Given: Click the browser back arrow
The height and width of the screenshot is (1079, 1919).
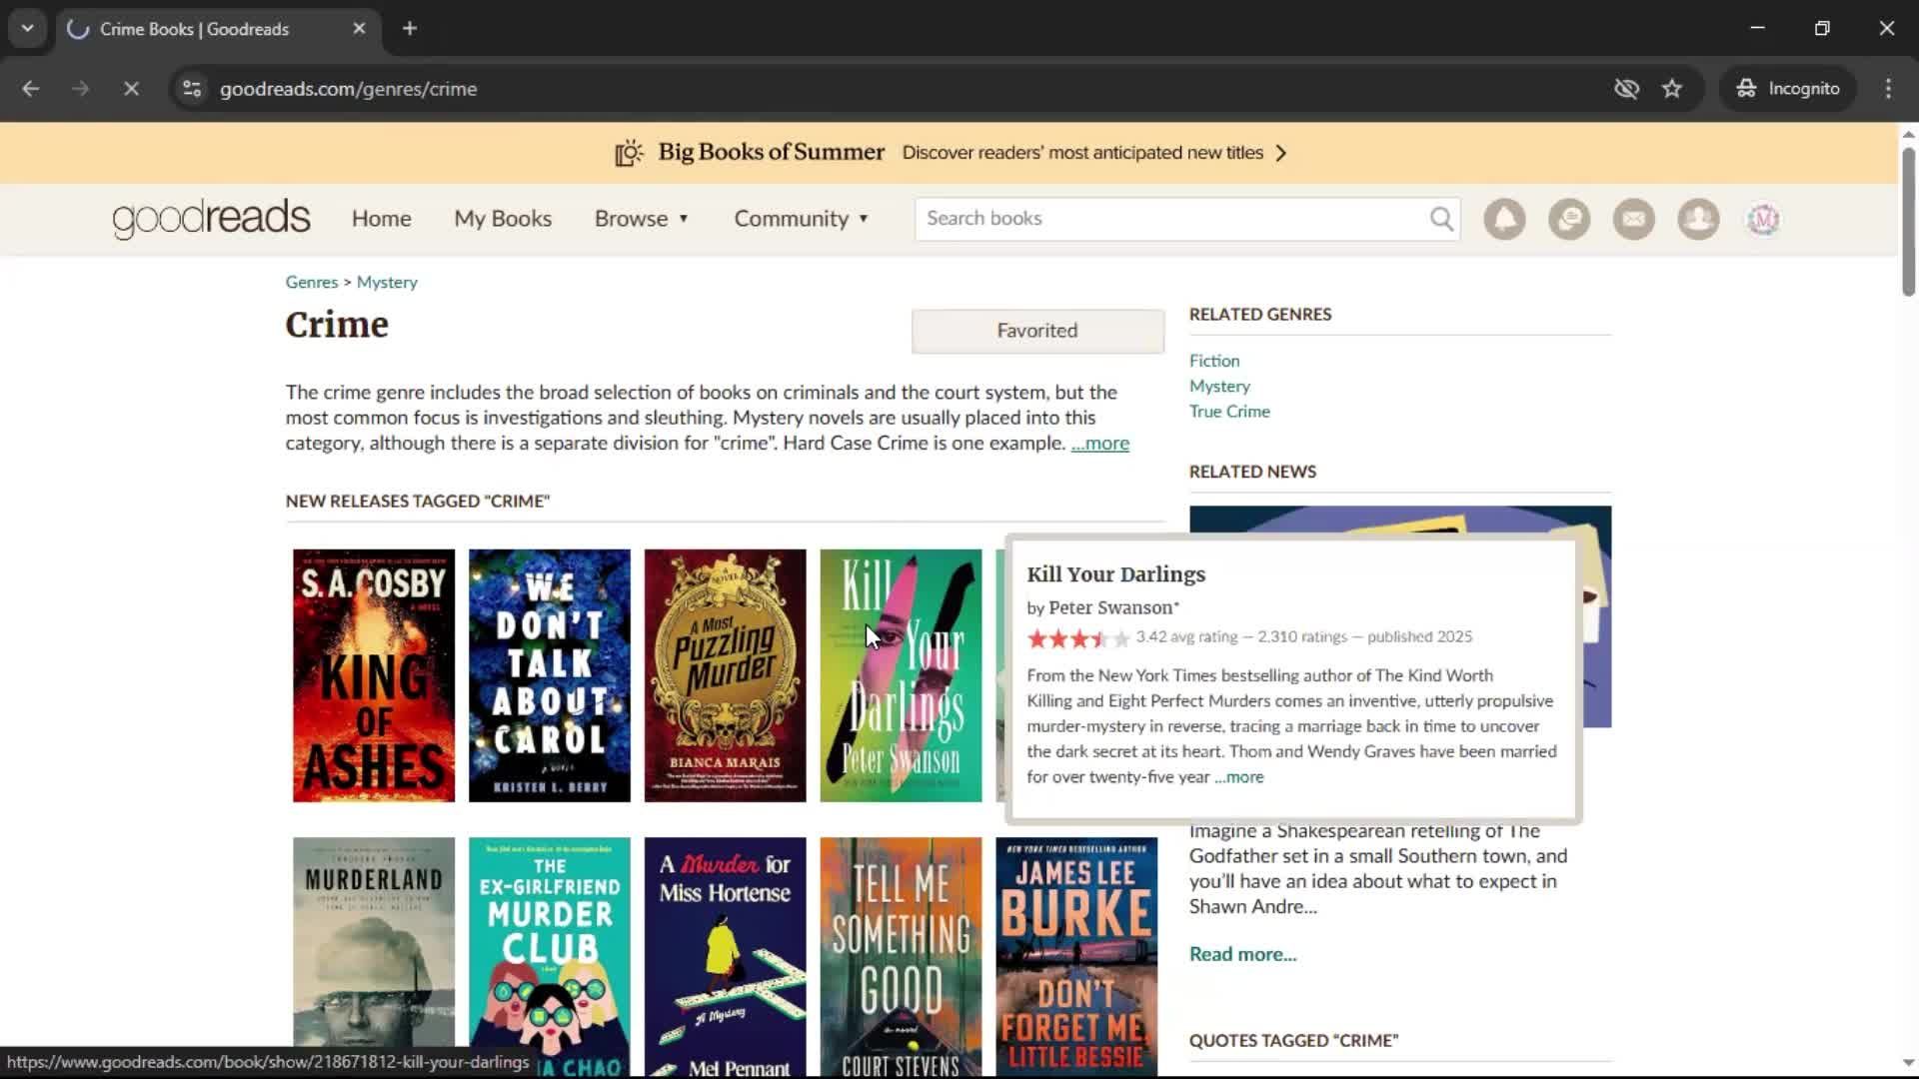Looking at the screenshot, I should (x=31, y=89).
